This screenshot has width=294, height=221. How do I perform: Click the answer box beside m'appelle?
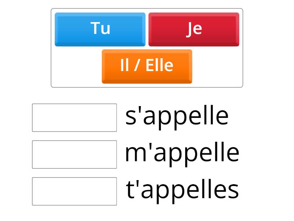74,153
